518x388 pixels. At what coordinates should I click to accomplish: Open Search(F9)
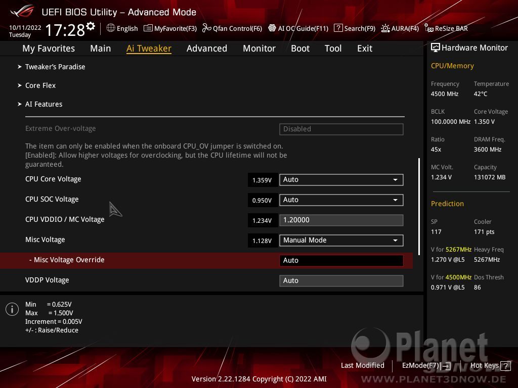355,28
